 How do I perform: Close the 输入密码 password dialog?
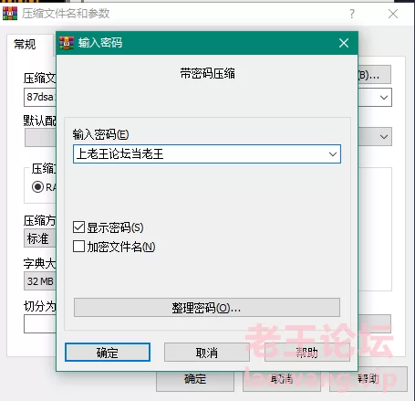pos(344,43)
